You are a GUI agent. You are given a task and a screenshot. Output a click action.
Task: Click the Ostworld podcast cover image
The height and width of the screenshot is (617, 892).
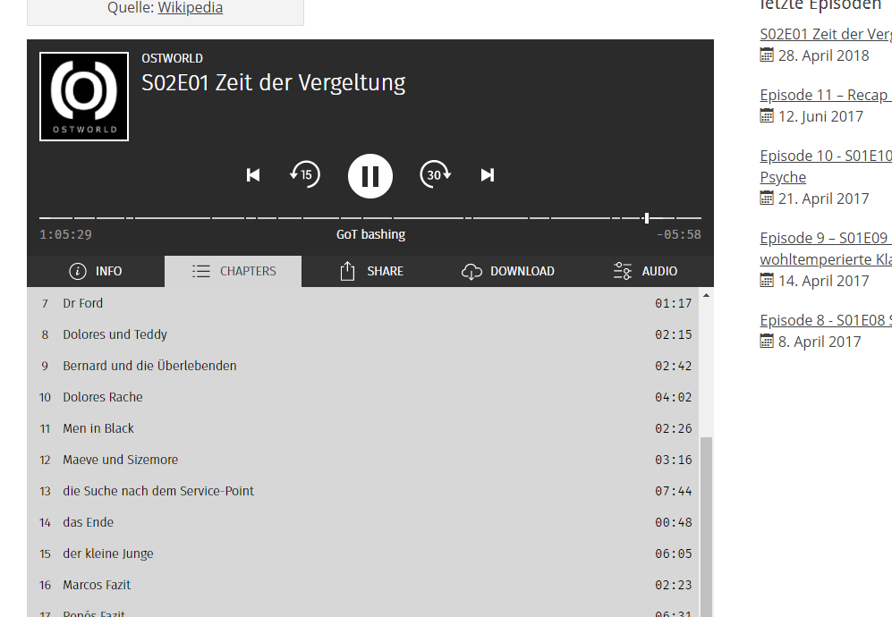click(x=84, y=97)
